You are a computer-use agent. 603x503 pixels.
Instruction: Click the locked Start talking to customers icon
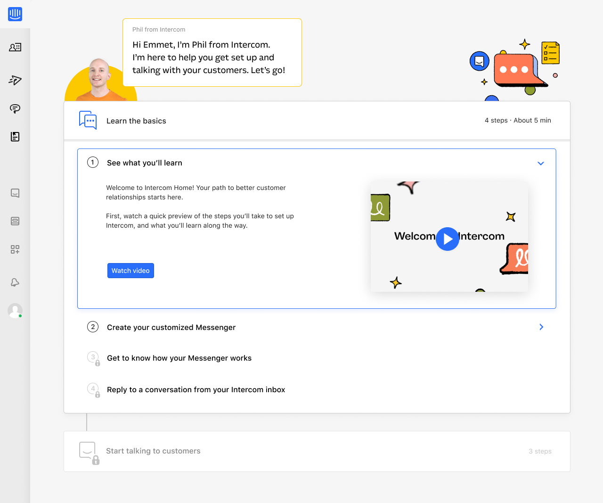click(87, 451)
